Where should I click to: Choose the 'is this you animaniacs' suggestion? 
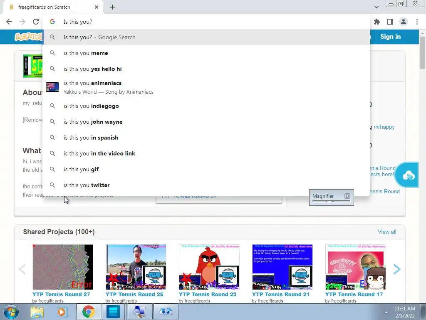click(x=206, y=87)
